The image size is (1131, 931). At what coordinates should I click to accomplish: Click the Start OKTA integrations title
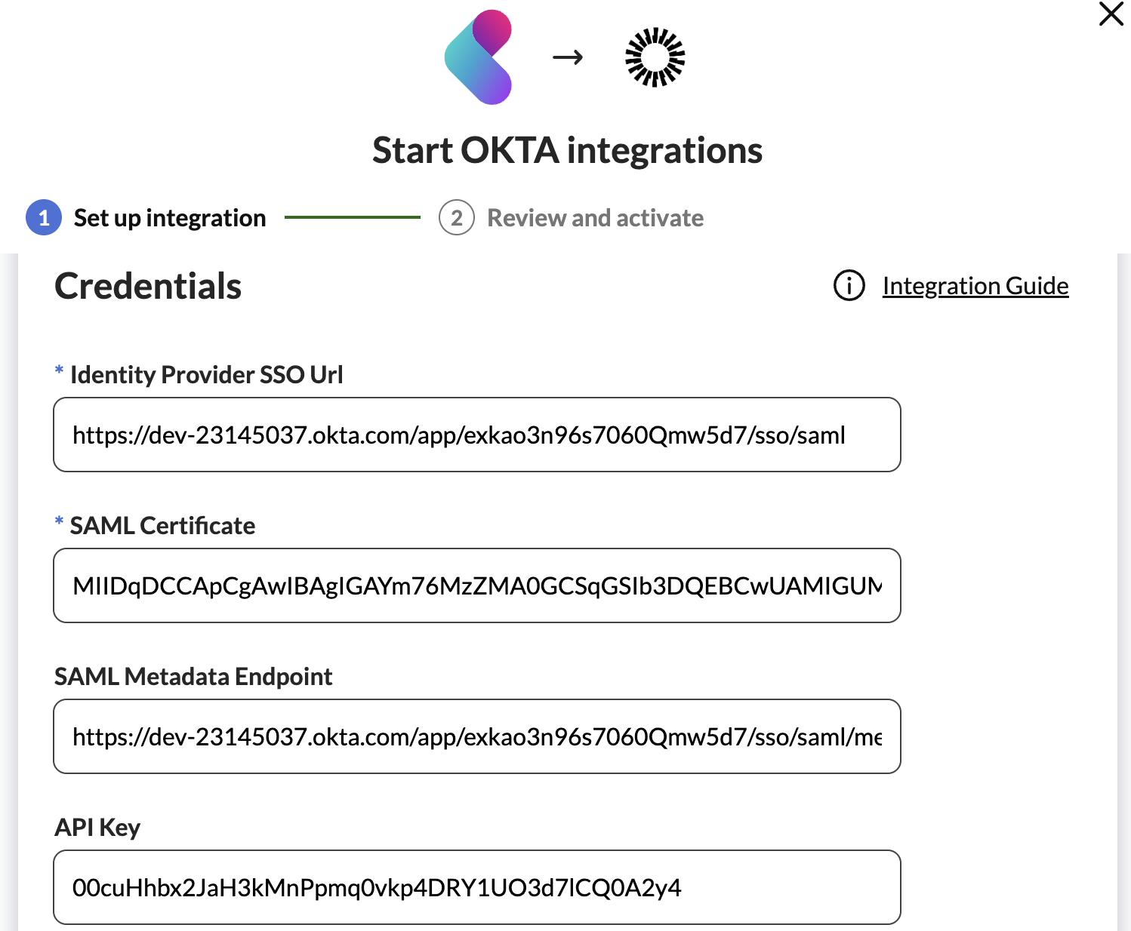(567, 150)
